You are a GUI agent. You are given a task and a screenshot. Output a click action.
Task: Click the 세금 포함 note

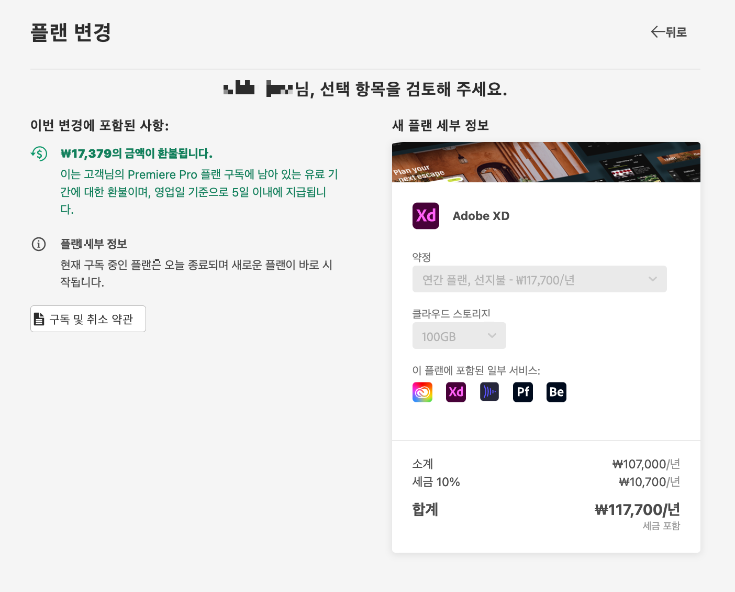click(662, 526)
